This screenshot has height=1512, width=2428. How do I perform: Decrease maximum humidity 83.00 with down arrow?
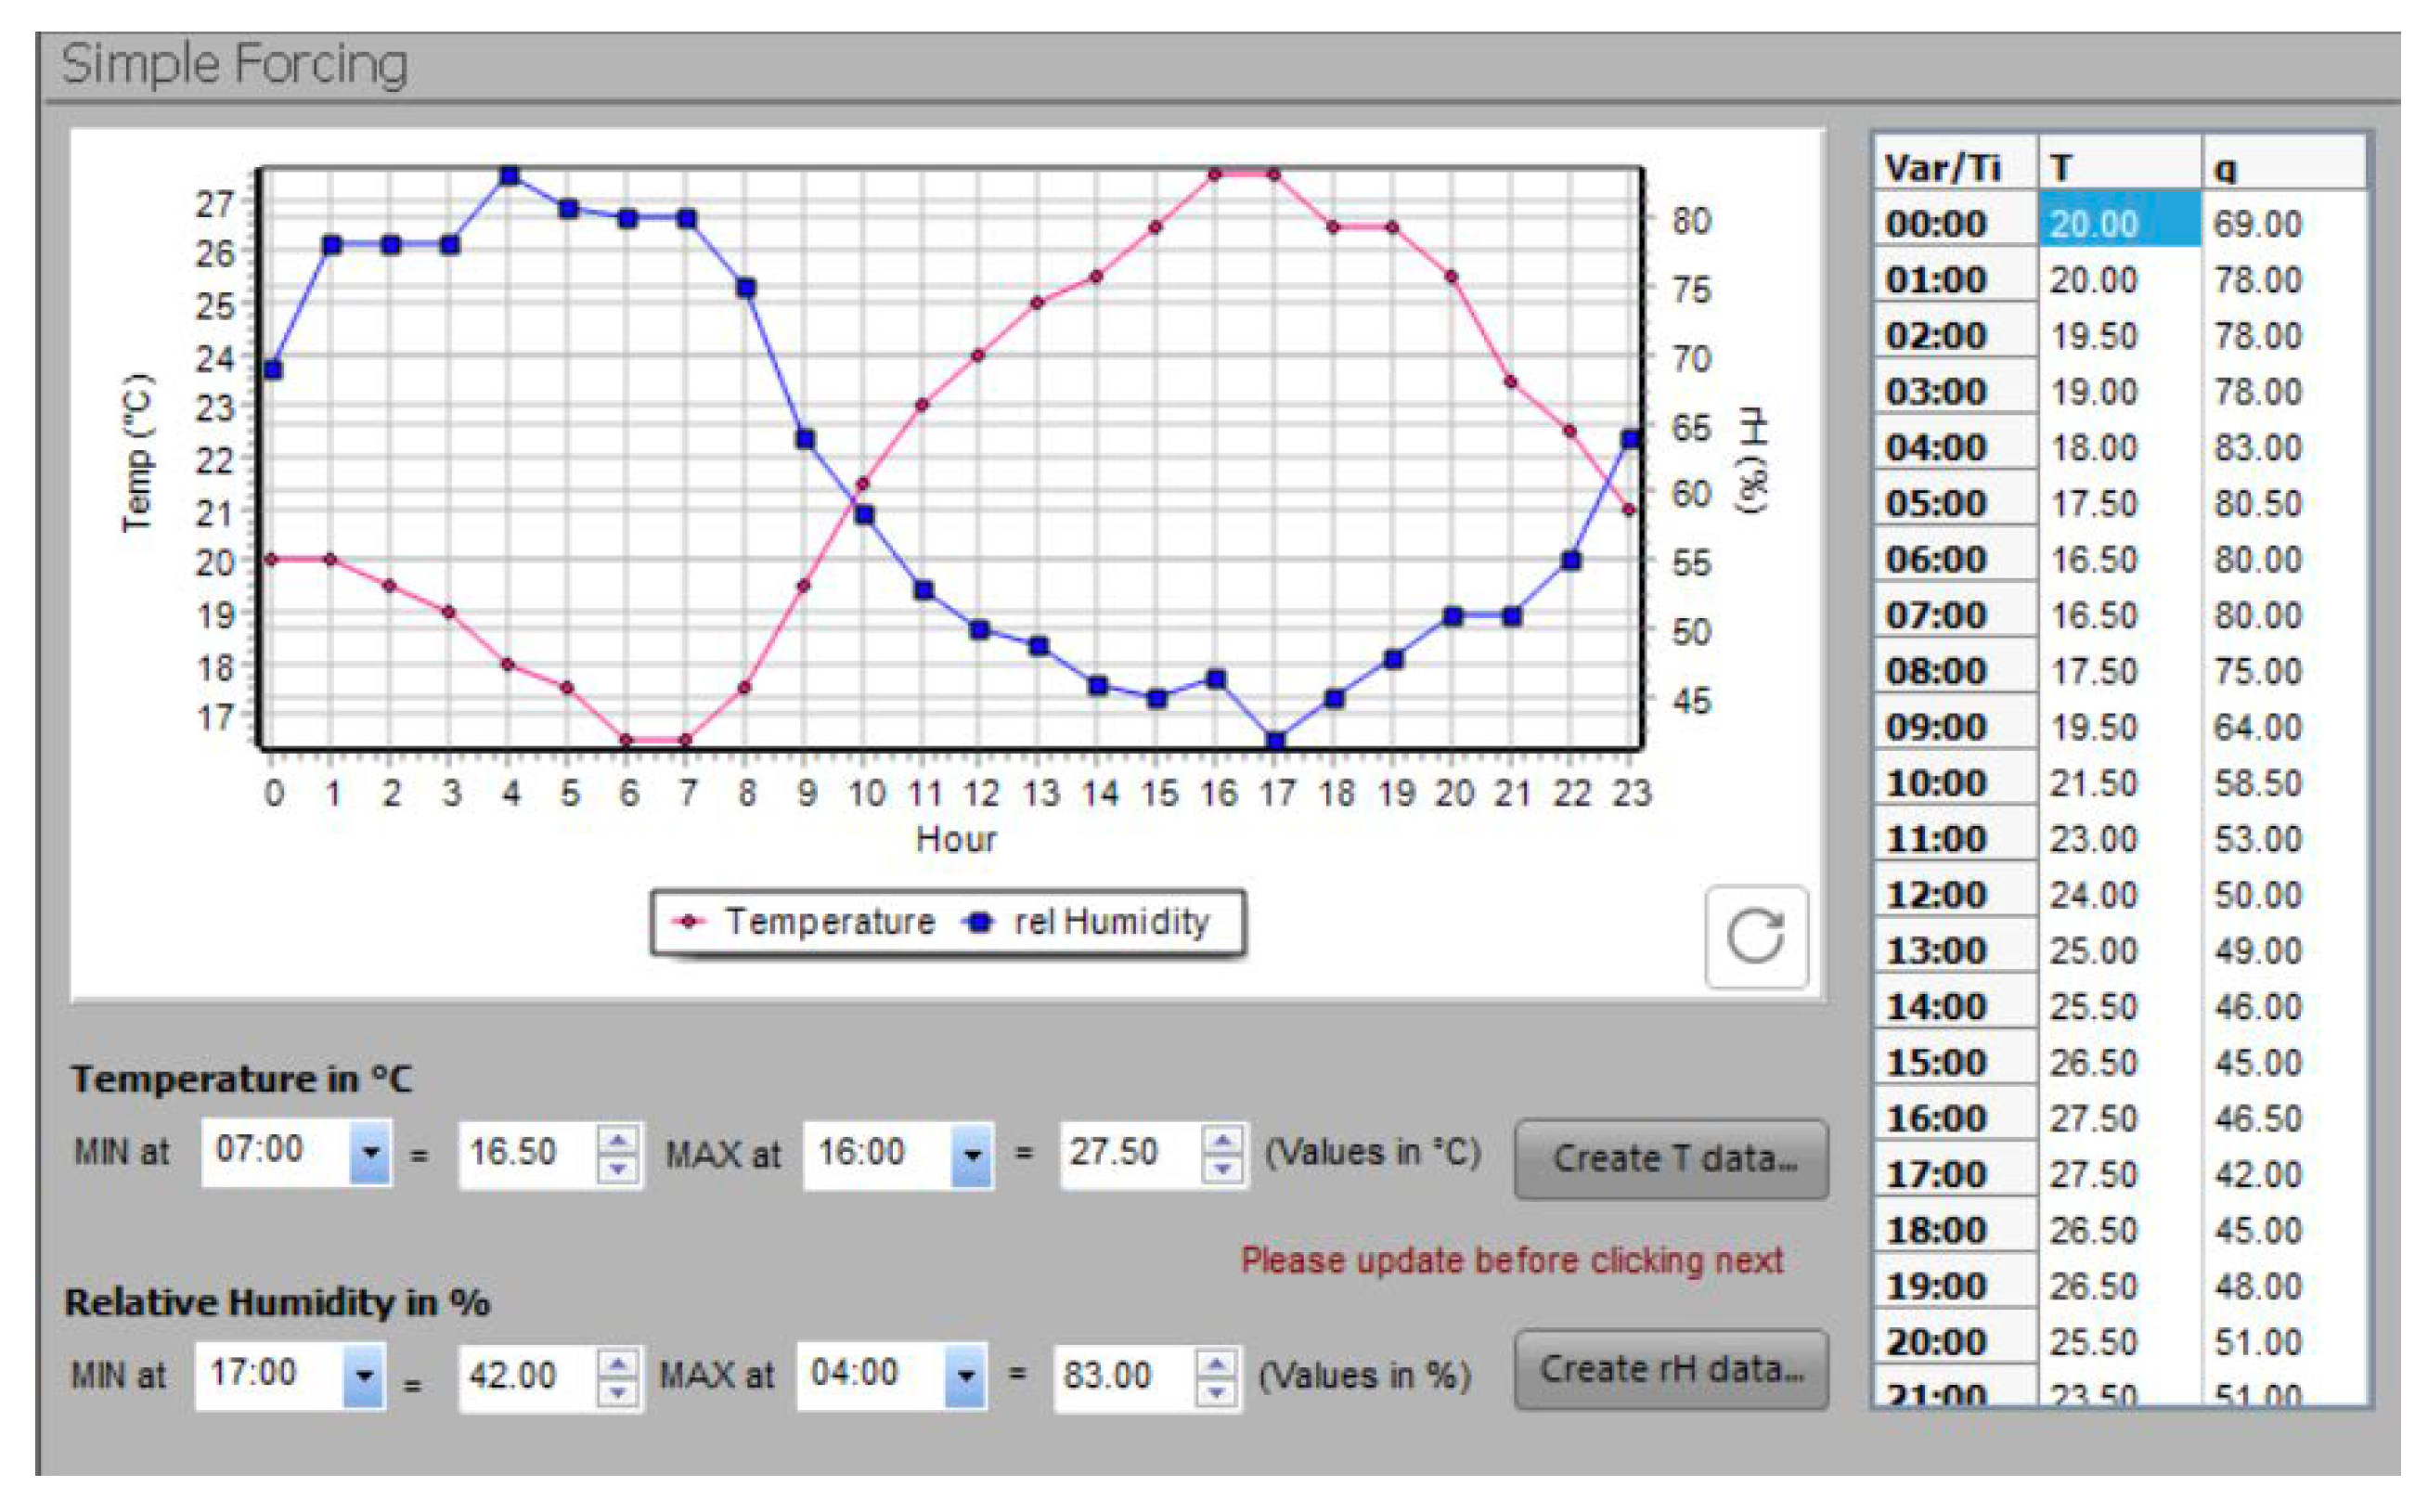point(1216,1391)
